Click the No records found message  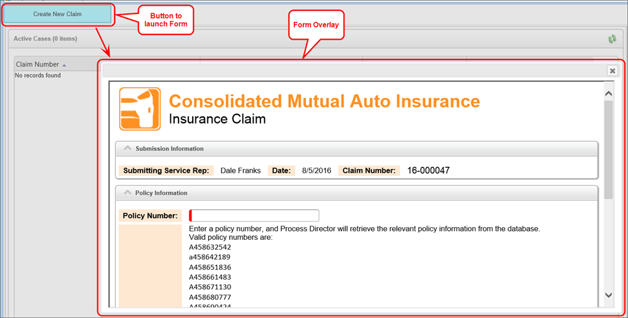coord(38,76)
